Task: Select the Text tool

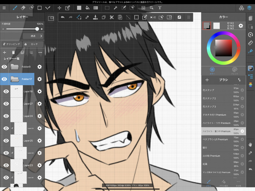Action: click(x=160, y=8)
